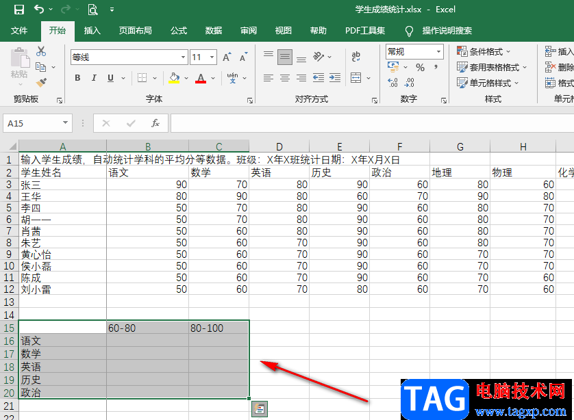Open the text orientation tool

coord(319,57)
